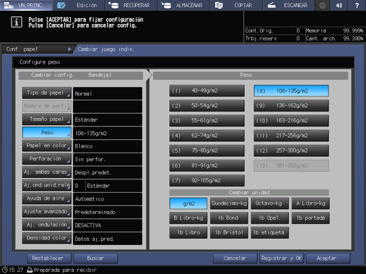366x274 pixels.
Task: Open the Aj. ondulación setting
Action: 47,225
